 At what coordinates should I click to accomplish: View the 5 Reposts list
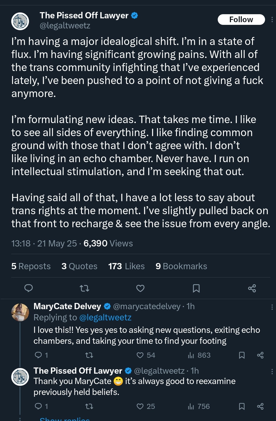click(31, 266)
